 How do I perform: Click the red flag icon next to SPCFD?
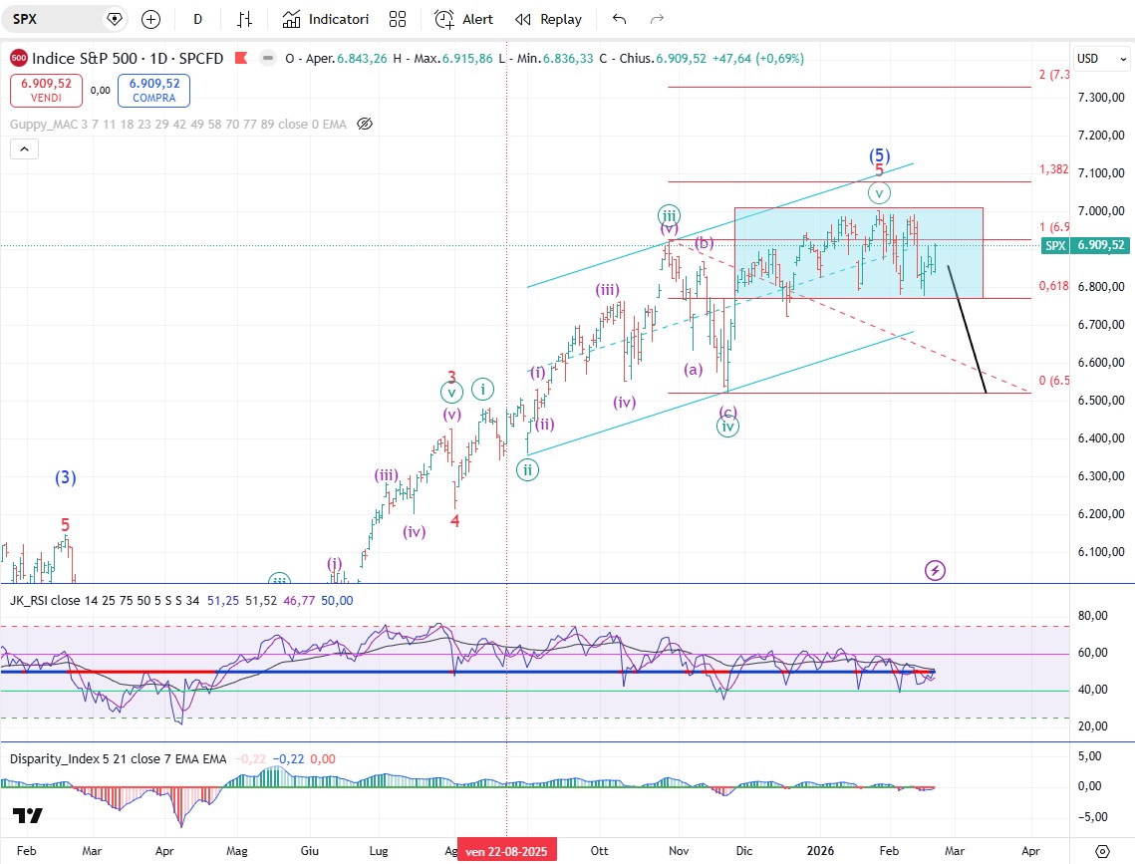coord(242,58)
